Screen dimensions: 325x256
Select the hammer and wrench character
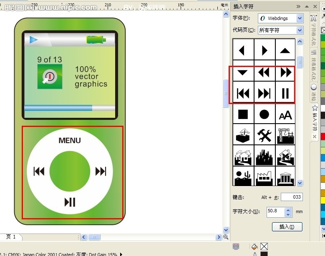pyautogui.click(x=265, y=135)
